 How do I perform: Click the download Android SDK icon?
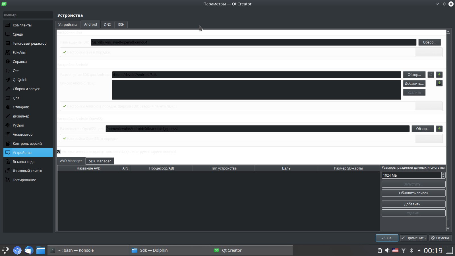click(439, 75)
